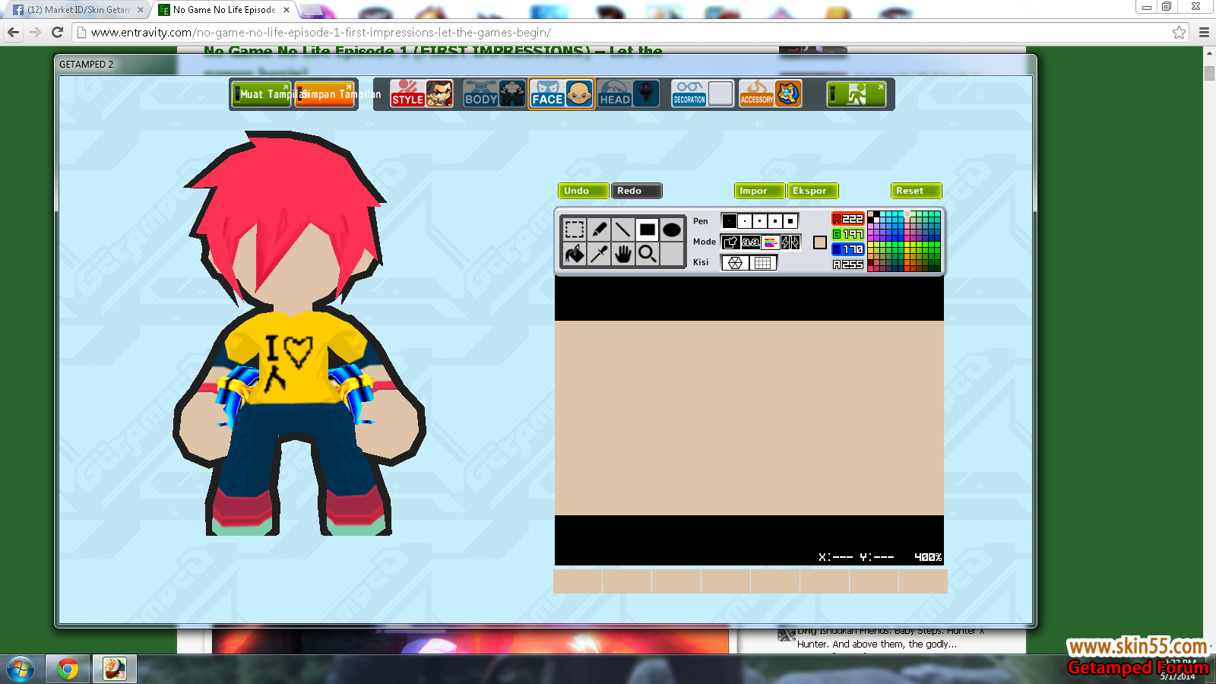The height and width of the screenshot is (684, 1216).
Task: Select the pencil drawing tool
Action: click(599, 230)
